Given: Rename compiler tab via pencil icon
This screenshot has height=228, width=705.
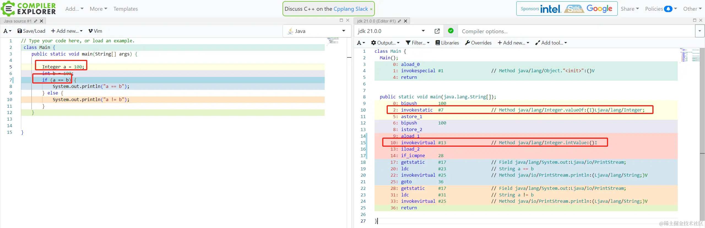Looking at the screenshot, I should point(399,21).
